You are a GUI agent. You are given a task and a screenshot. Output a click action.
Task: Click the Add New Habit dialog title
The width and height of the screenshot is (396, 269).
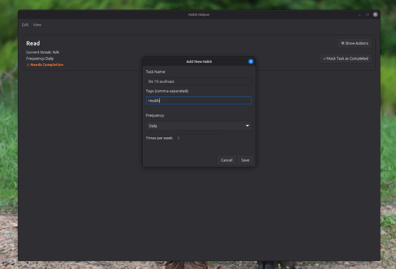pyautogui.click(x=199, y=61)
